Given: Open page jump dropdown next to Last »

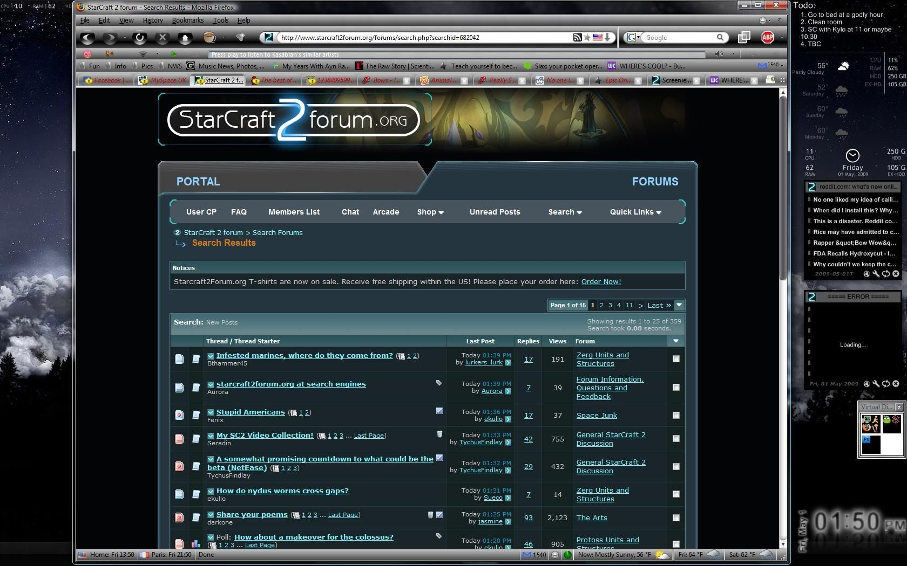Looking at the screenshot, I should pyautogui.click(x=679, y=305).
